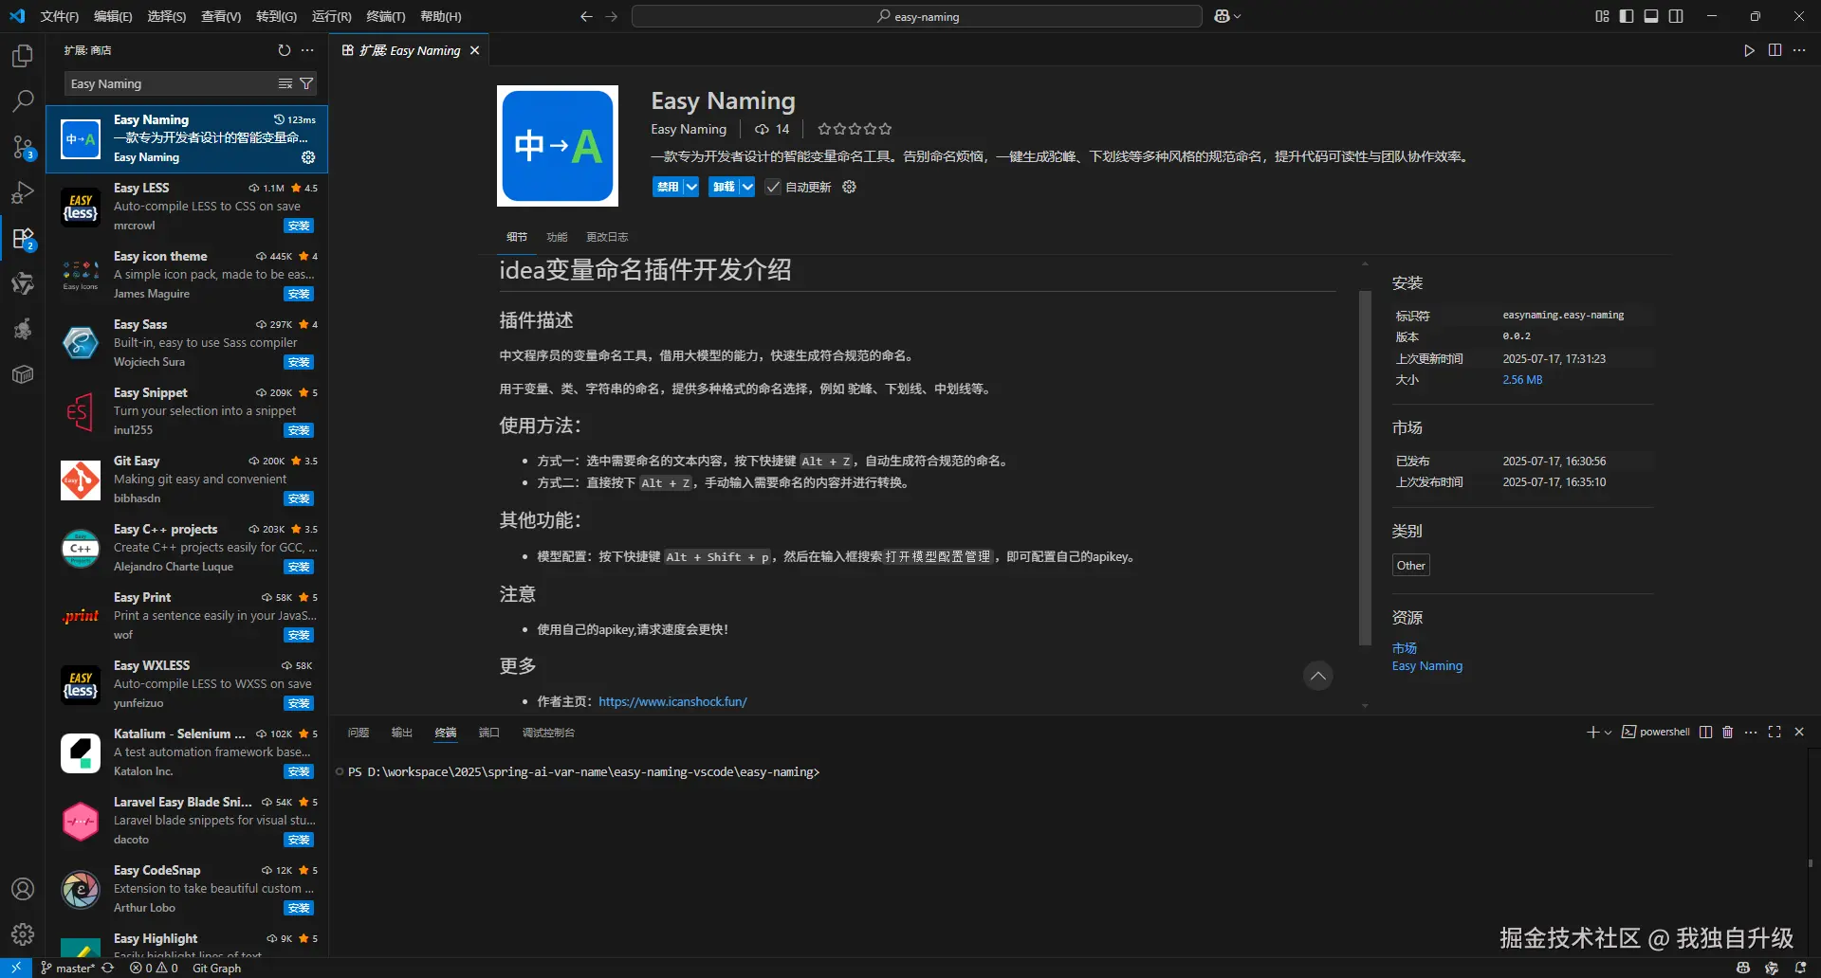The image size is (1821, 978).
Task: Click the Refresh extensions icon
Action: coord(284,50)
